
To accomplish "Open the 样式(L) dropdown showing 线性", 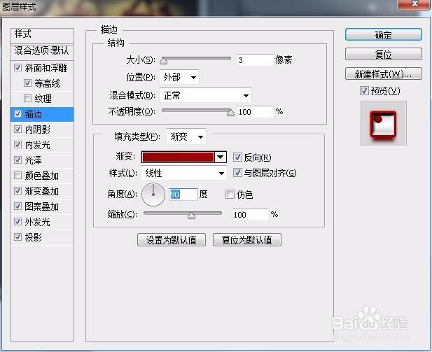I will click(x=184, y=173).
